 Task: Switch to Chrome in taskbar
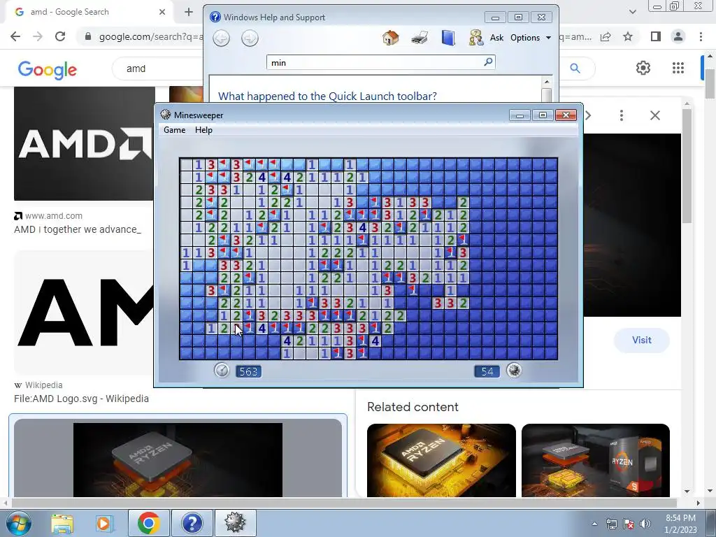click(x=148, y=523)
